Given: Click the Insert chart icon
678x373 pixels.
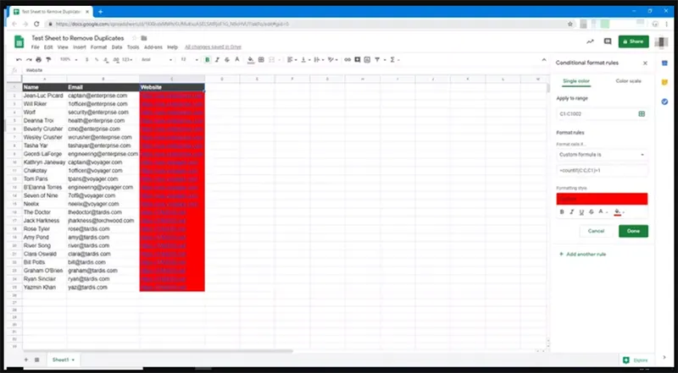Looking at the screenshot, I should 367,59.
